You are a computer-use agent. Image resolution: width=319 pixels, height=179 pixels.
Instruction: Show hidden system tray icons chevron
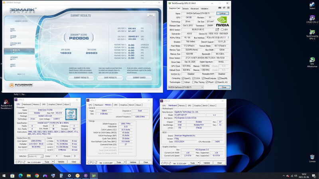(284, 176)
